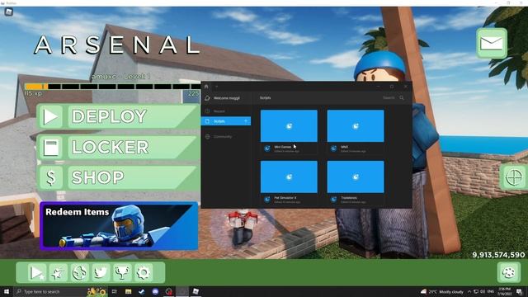Open the MM2 script thumbnail
Viewport: 528px width, 297px height.
[x=356, y=126]
